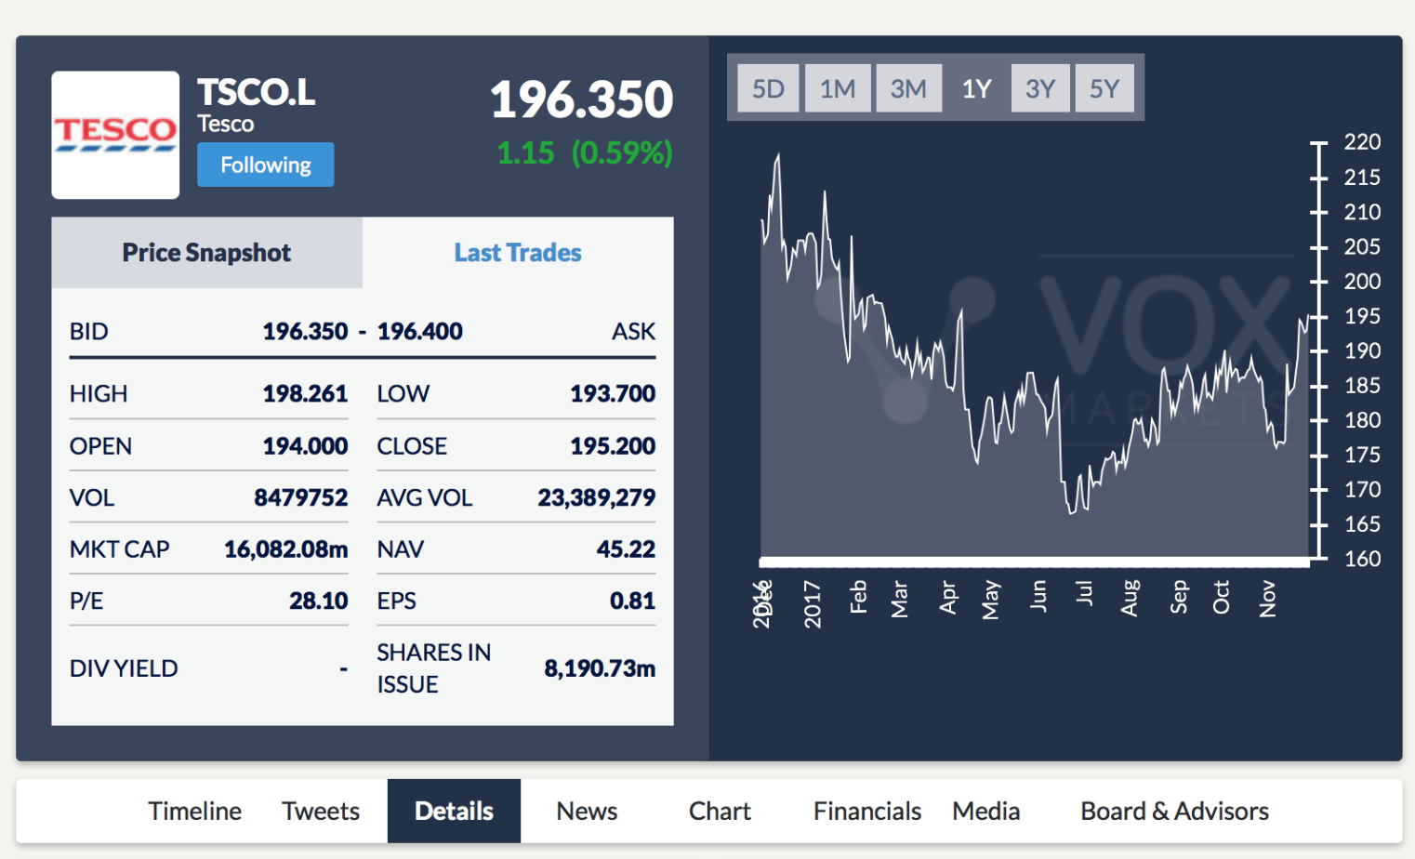Go to the Media tab
This screenshot has width=1415, height=859.
(985, 811)
